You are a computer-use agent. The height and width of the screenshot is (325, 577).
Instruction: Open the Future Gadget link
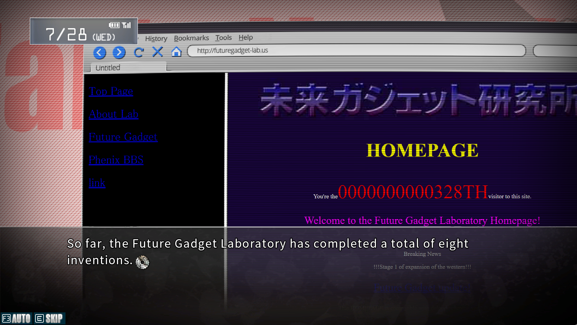pyautogui.click(x=123, y=137)
